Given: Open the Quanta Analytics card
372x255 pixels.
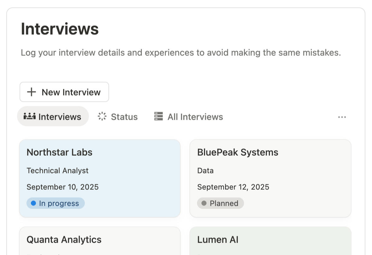Looking at the screenshot, I should [x=64, y=240].
